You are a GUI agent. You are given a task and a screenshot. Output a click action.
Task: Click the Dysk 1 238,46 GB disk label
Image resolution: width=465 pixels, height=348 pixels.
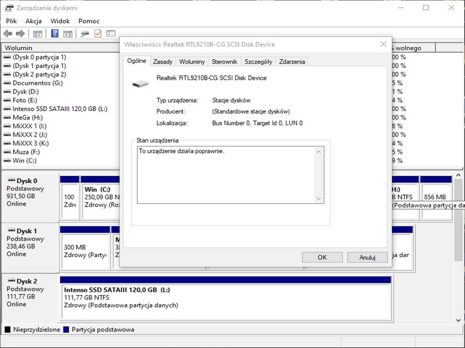click(30, 247)
